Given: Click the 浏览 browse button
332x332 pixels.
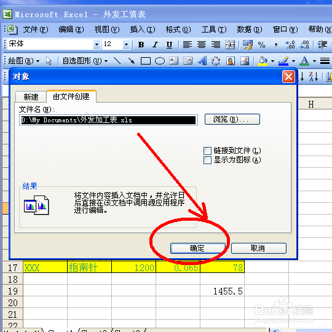Looking at the screenshot, I should point(232,119).
